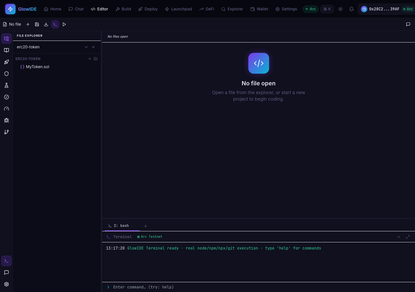Click the Arc Testnet status badge
415x292 pixels.
point(150,237)
